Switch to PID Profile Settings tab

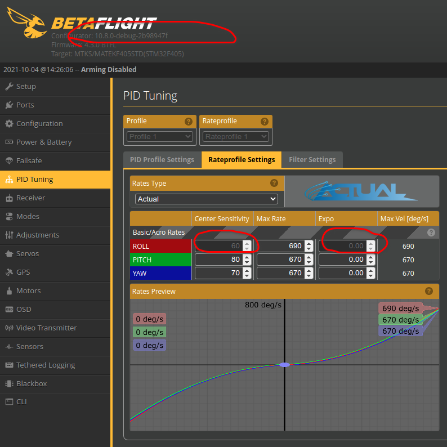162,160
